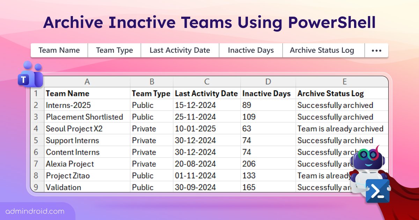419x220 pixels.
Task: Click the 'Public' cell in Interns-2025 row
Action: pyautogui.click(x=152, y=105)
